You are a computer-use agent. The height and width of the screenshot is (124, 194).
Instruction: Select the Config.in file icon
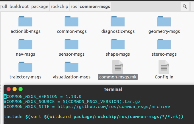(164, 67)
